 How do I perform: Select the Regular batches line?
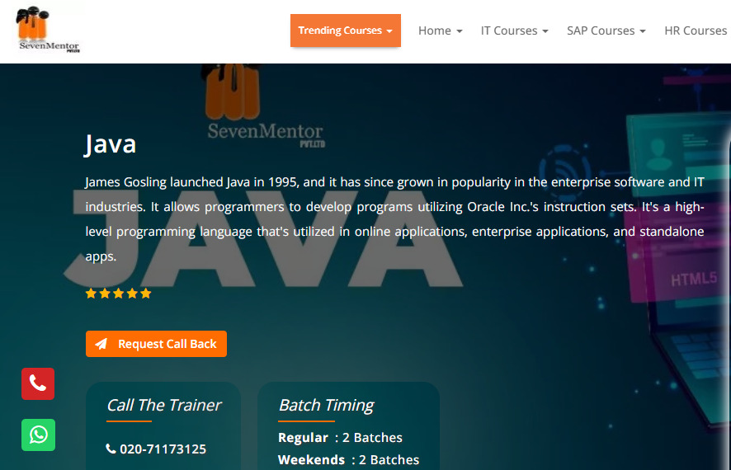tap(340, 438)
